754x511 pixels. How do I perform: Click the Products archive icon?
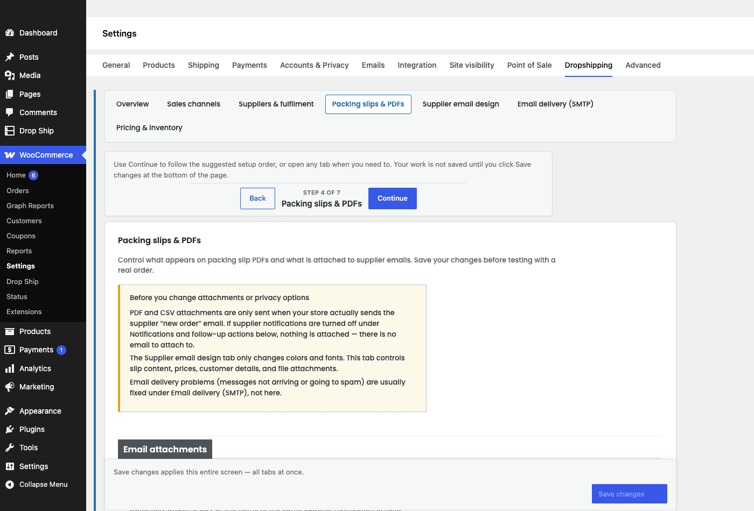[10, 331]
